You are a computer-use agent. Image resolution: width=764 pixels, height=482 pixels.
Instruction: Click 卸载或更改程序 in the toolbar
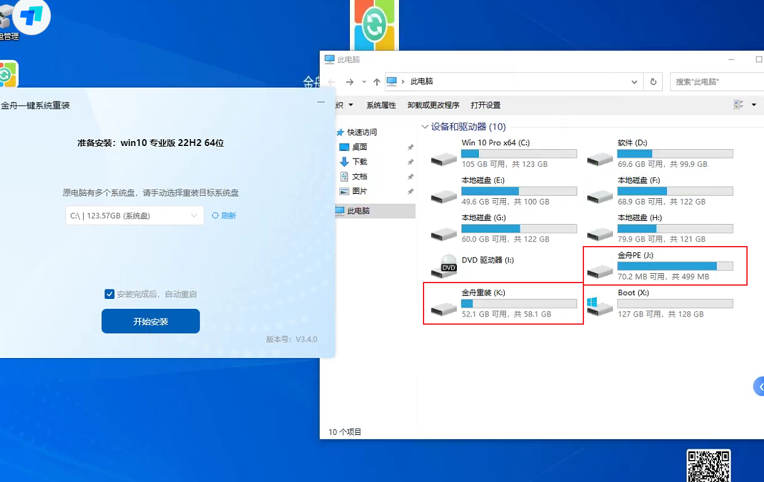(x=433, y=105)
